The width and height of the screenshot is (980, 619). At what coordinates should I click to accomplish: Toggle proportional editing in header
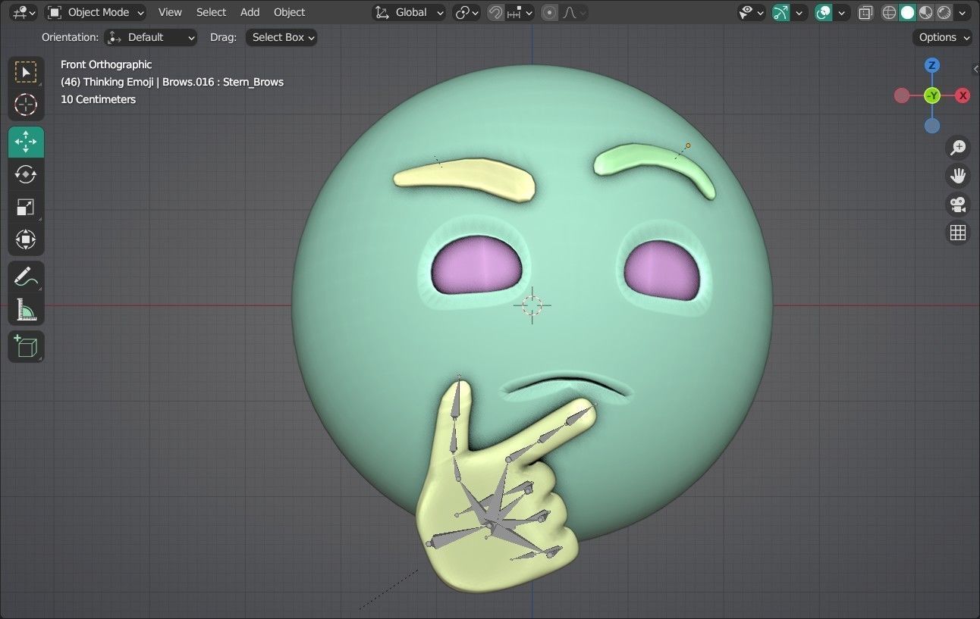(550, 12)
